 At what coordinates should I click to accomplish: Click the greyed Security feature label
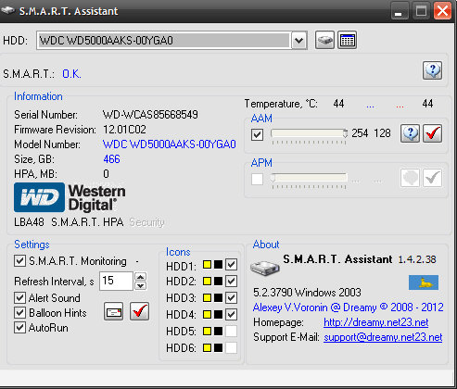[x=146, y=222]
